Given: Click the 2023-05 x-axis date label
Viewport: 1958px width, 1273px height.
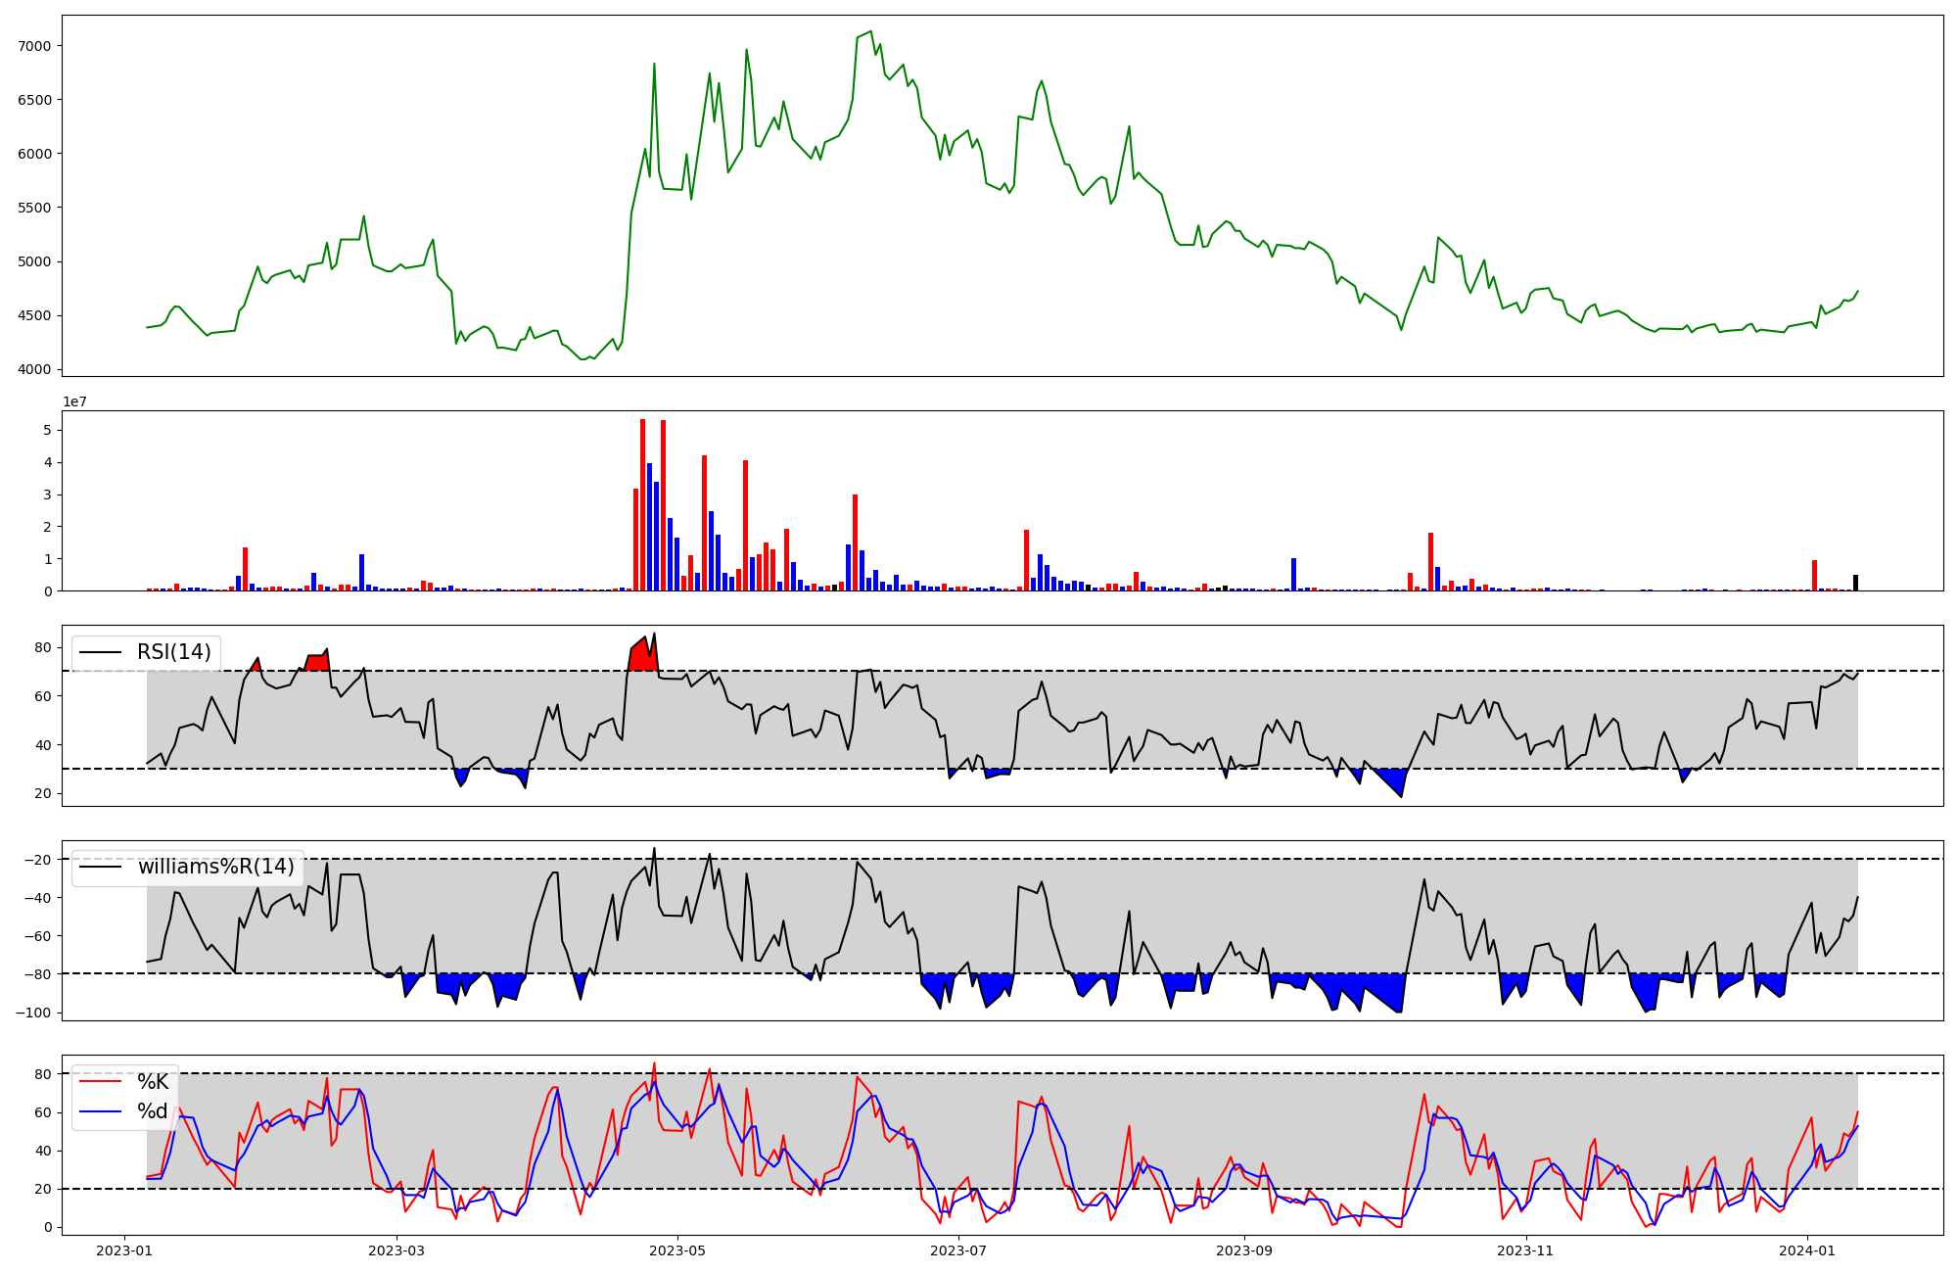Looking at the screenshot, I should (x=677, y=1250).
